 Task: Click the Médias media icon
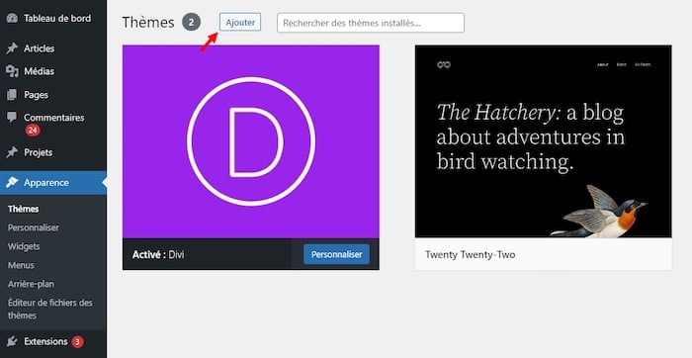point(12,71)
